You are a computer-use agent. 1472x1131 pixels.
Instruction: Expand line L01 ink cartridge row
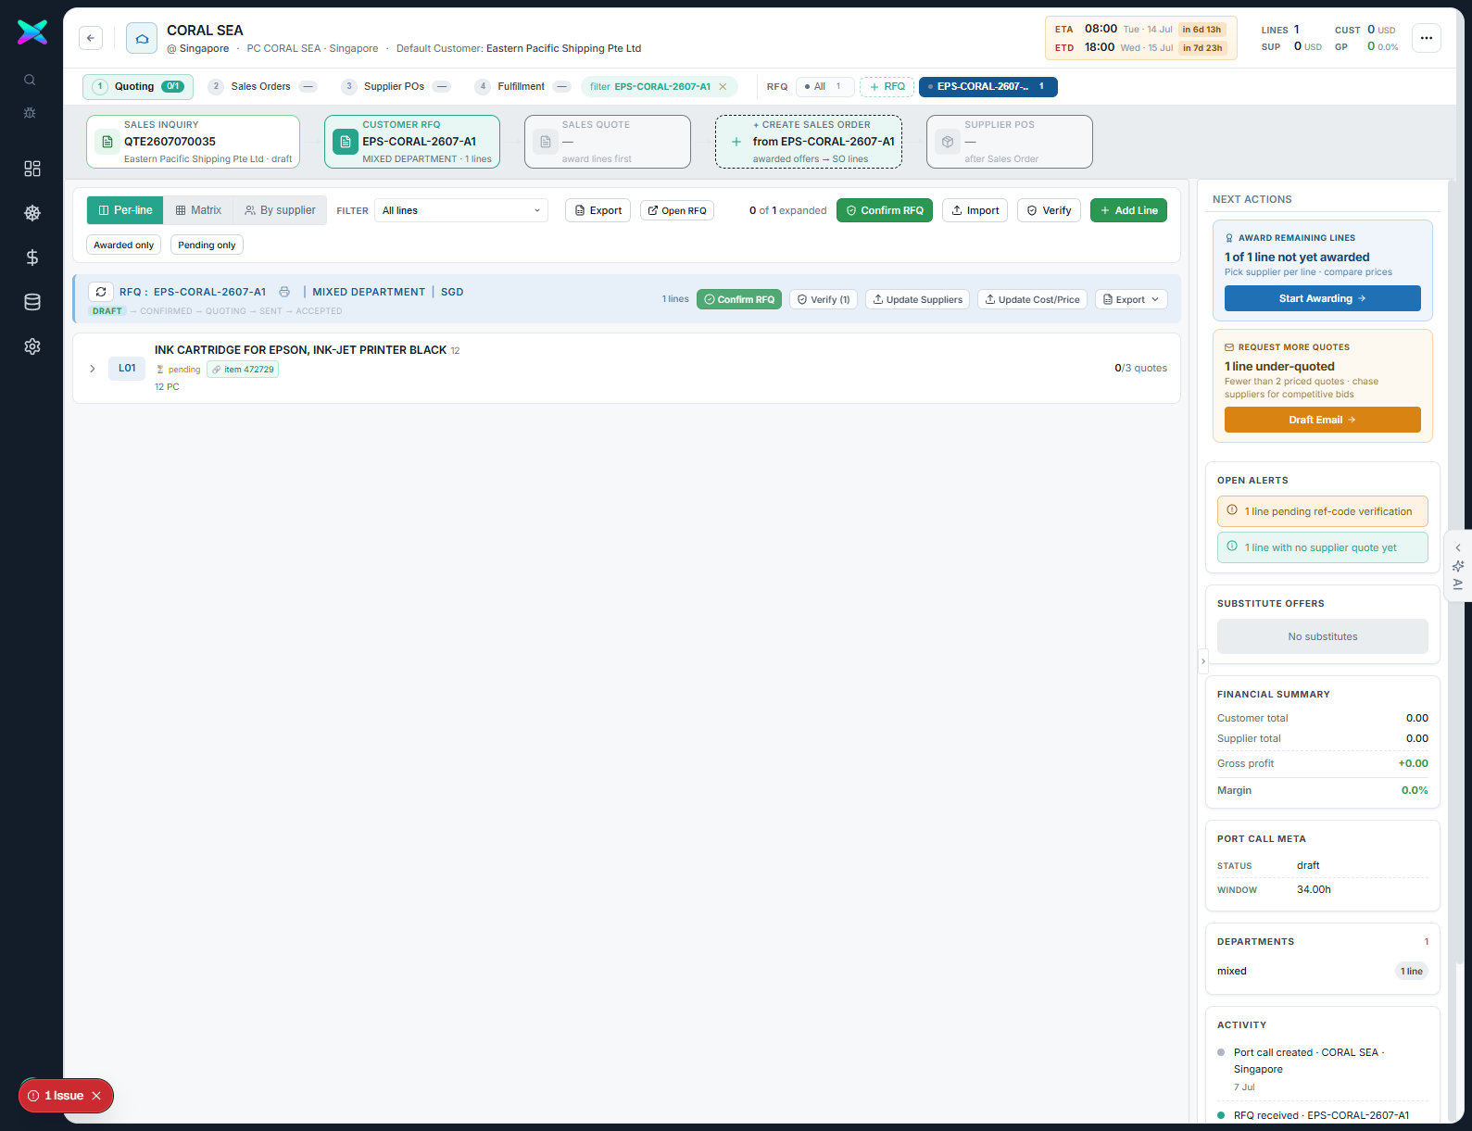click(x=93, y=369)
